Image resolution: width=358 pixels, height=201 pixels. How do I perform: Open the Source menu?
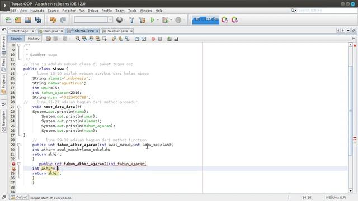point(53,11)
